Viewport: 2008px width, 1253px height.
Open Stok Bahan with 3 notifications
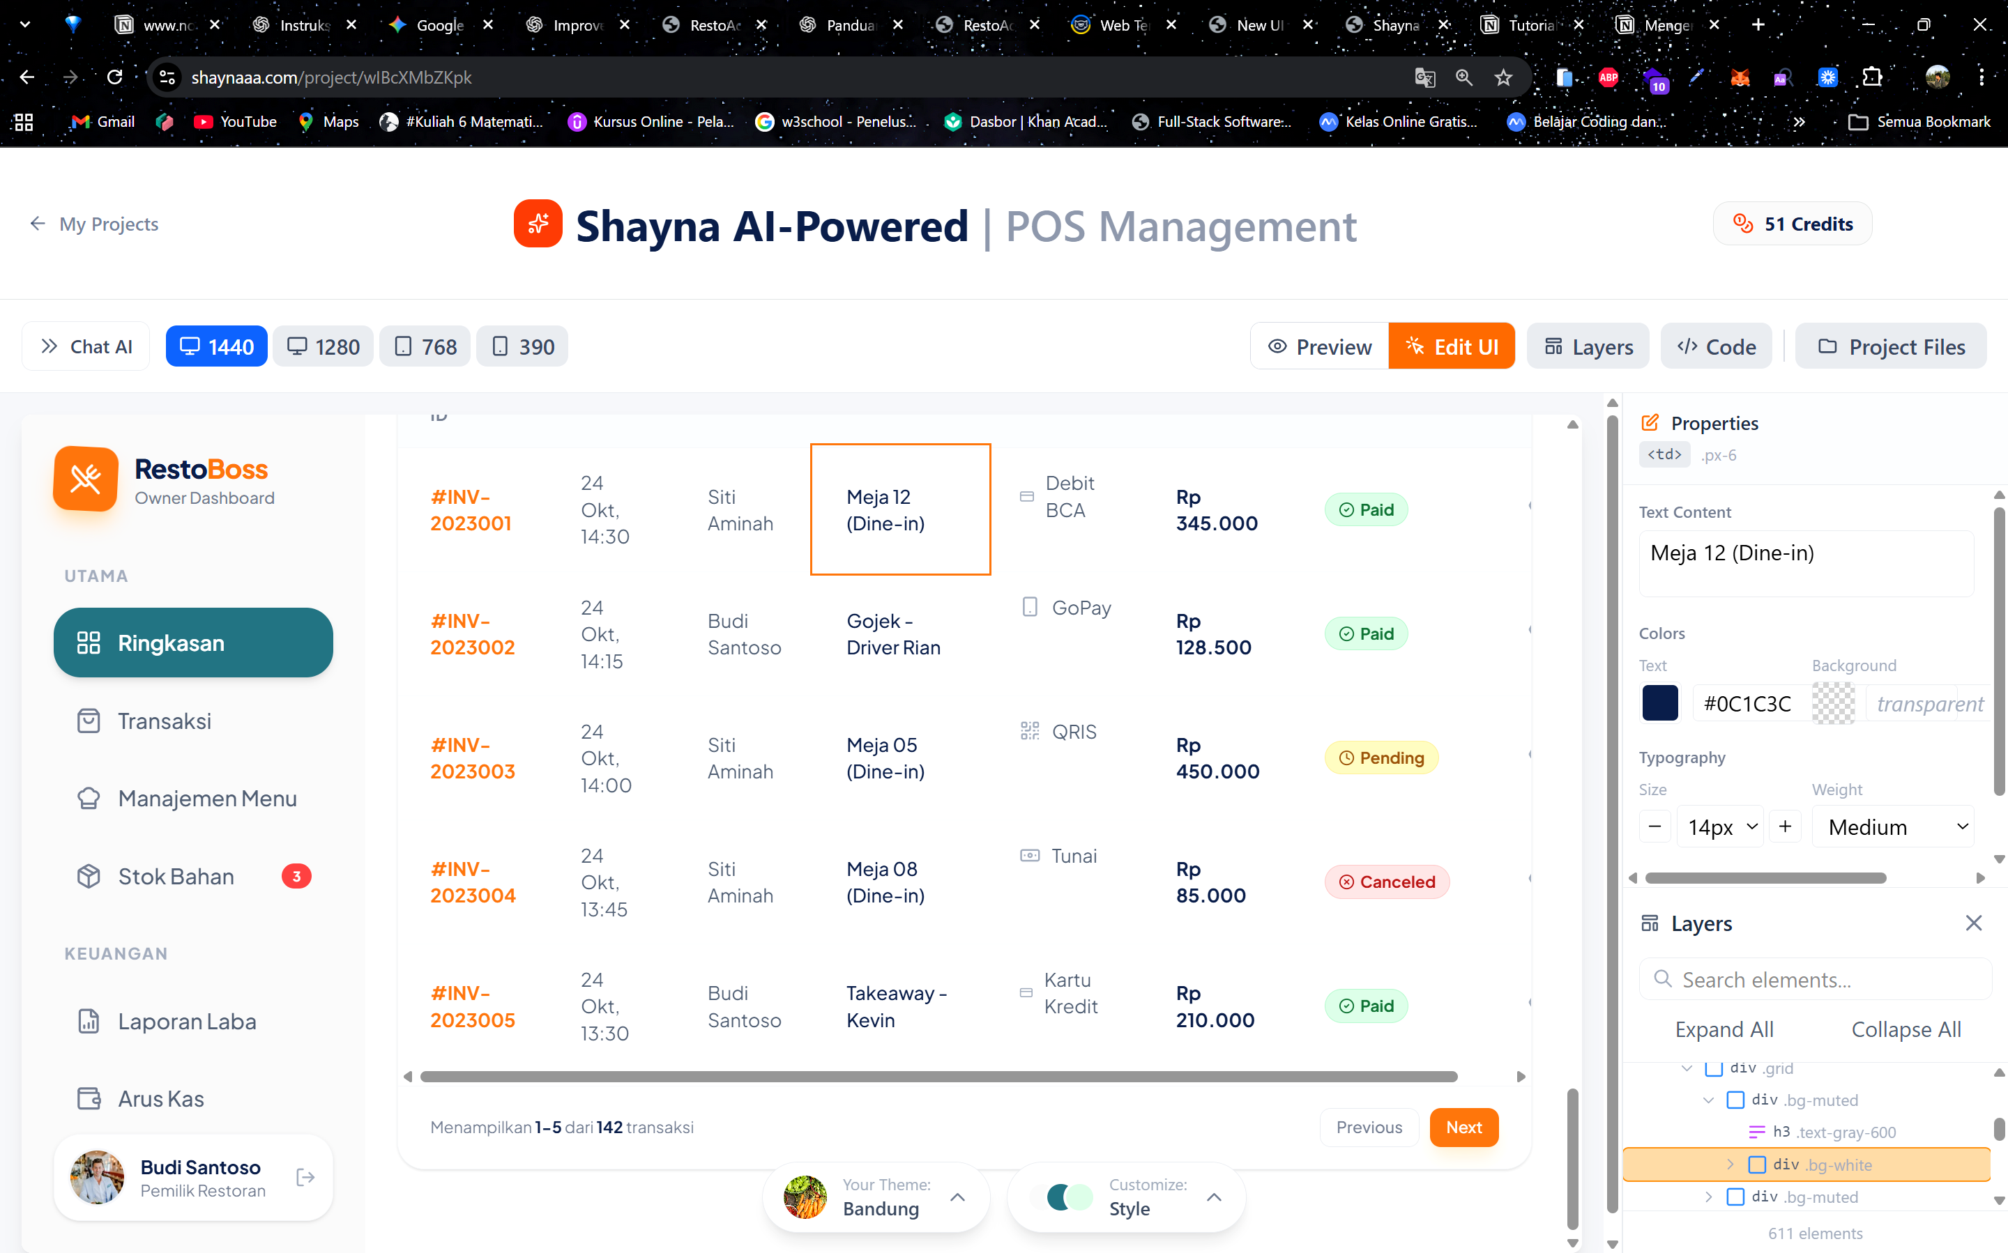[x=175, y=876]
